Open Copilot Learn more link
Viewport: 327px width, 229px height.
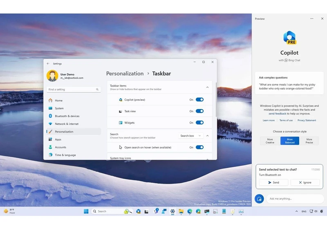coord(269,120)
